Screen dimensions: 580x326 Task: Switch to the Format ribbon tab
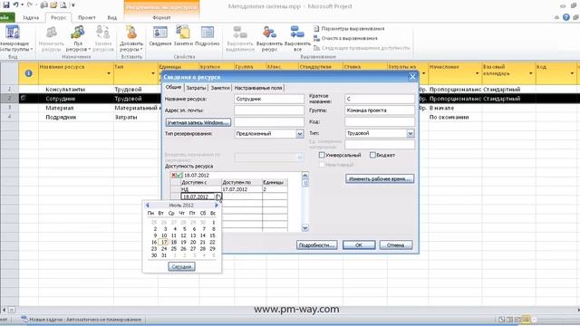161,17
